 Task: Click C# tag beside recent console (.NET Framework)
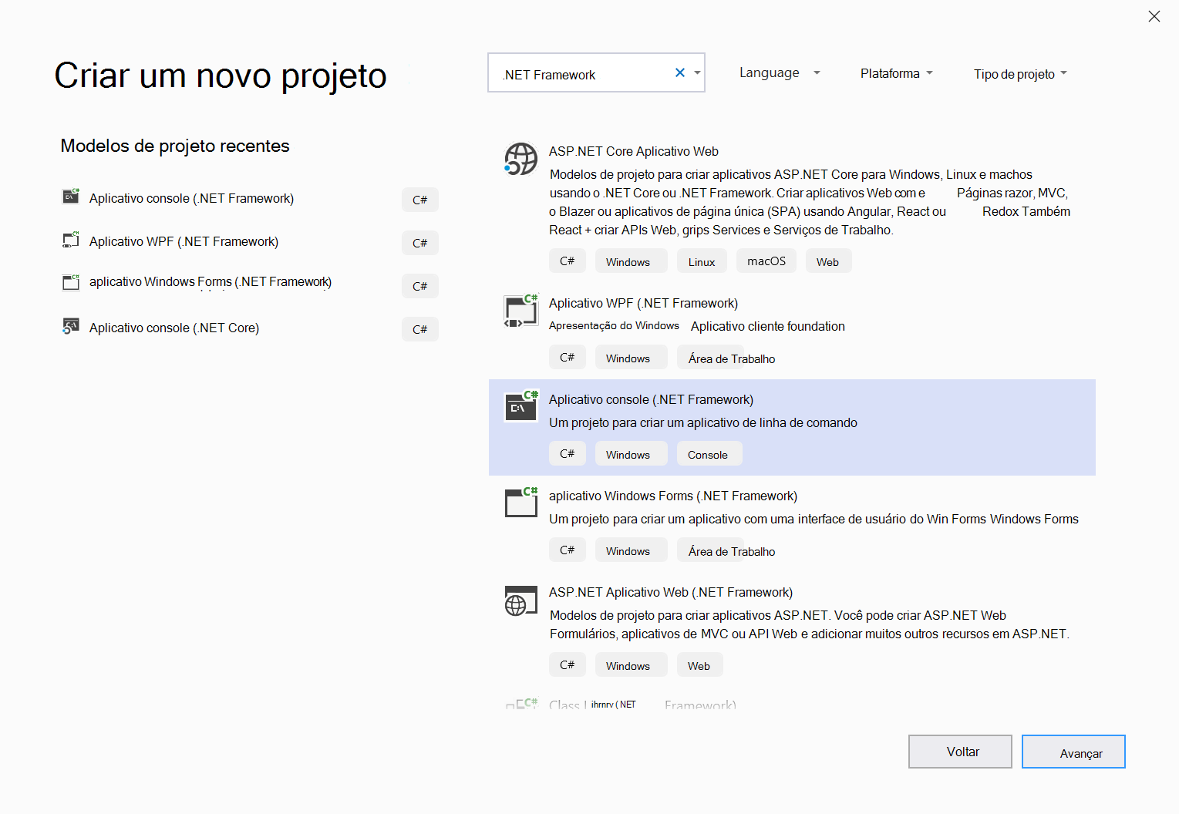[x=420, y=200]
